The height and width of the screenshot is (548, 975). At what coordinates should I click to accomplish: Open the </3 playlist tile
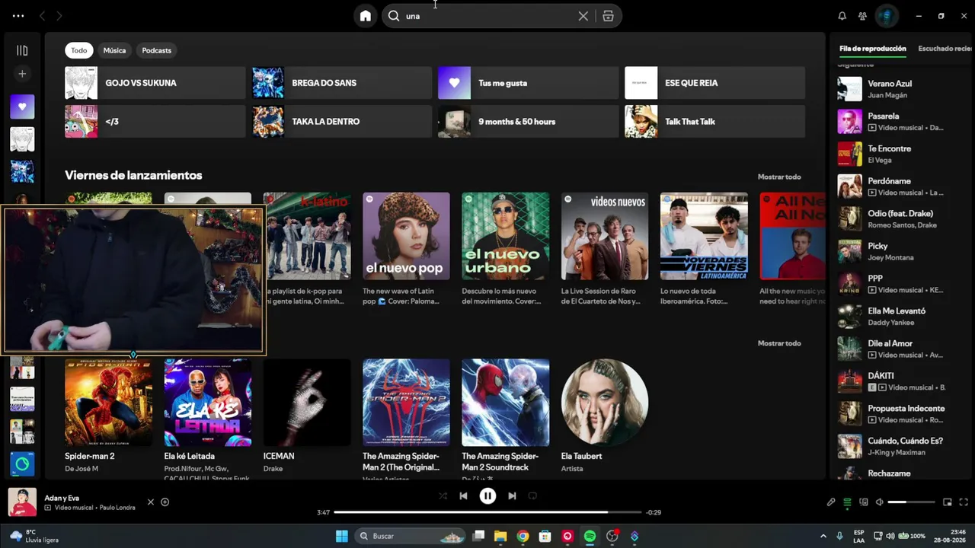pos(155,122)
